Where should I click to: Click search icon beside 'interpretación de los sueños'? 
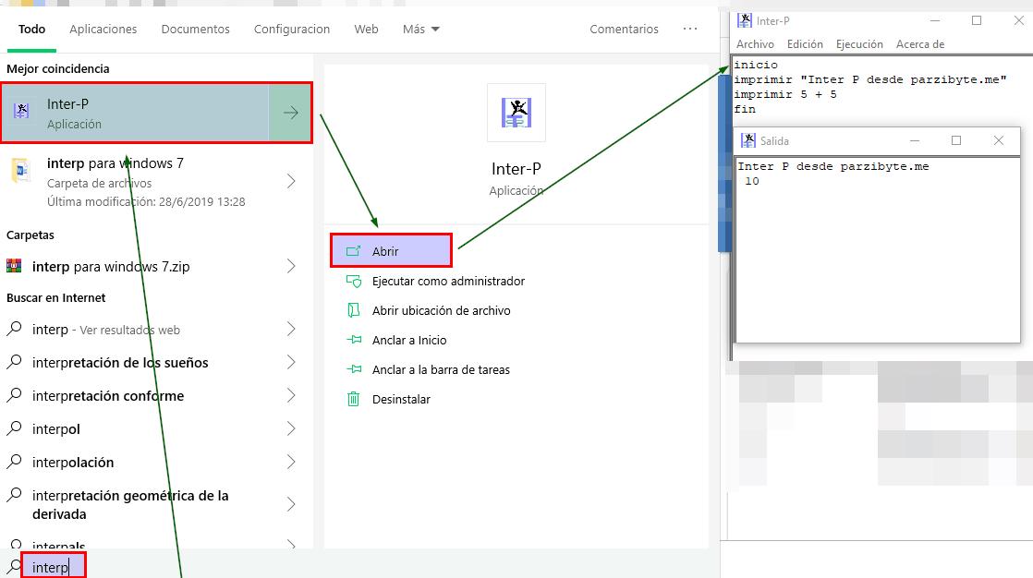click(14, 361)
